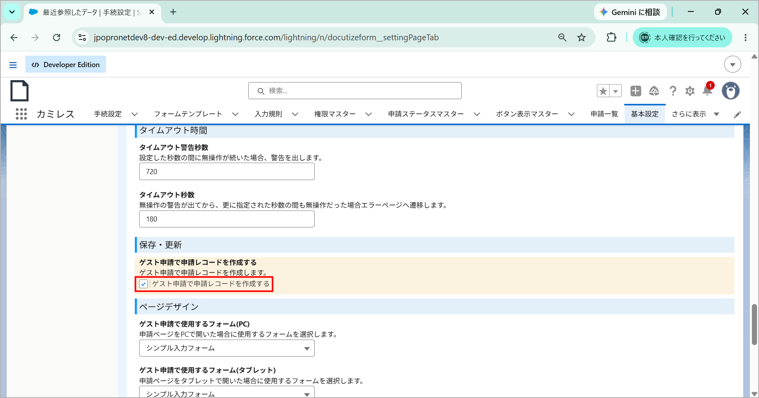This screenshot has width=759, height=398.
Task: Open the browser extensions puzzle icon
Action: pos(612,38)
